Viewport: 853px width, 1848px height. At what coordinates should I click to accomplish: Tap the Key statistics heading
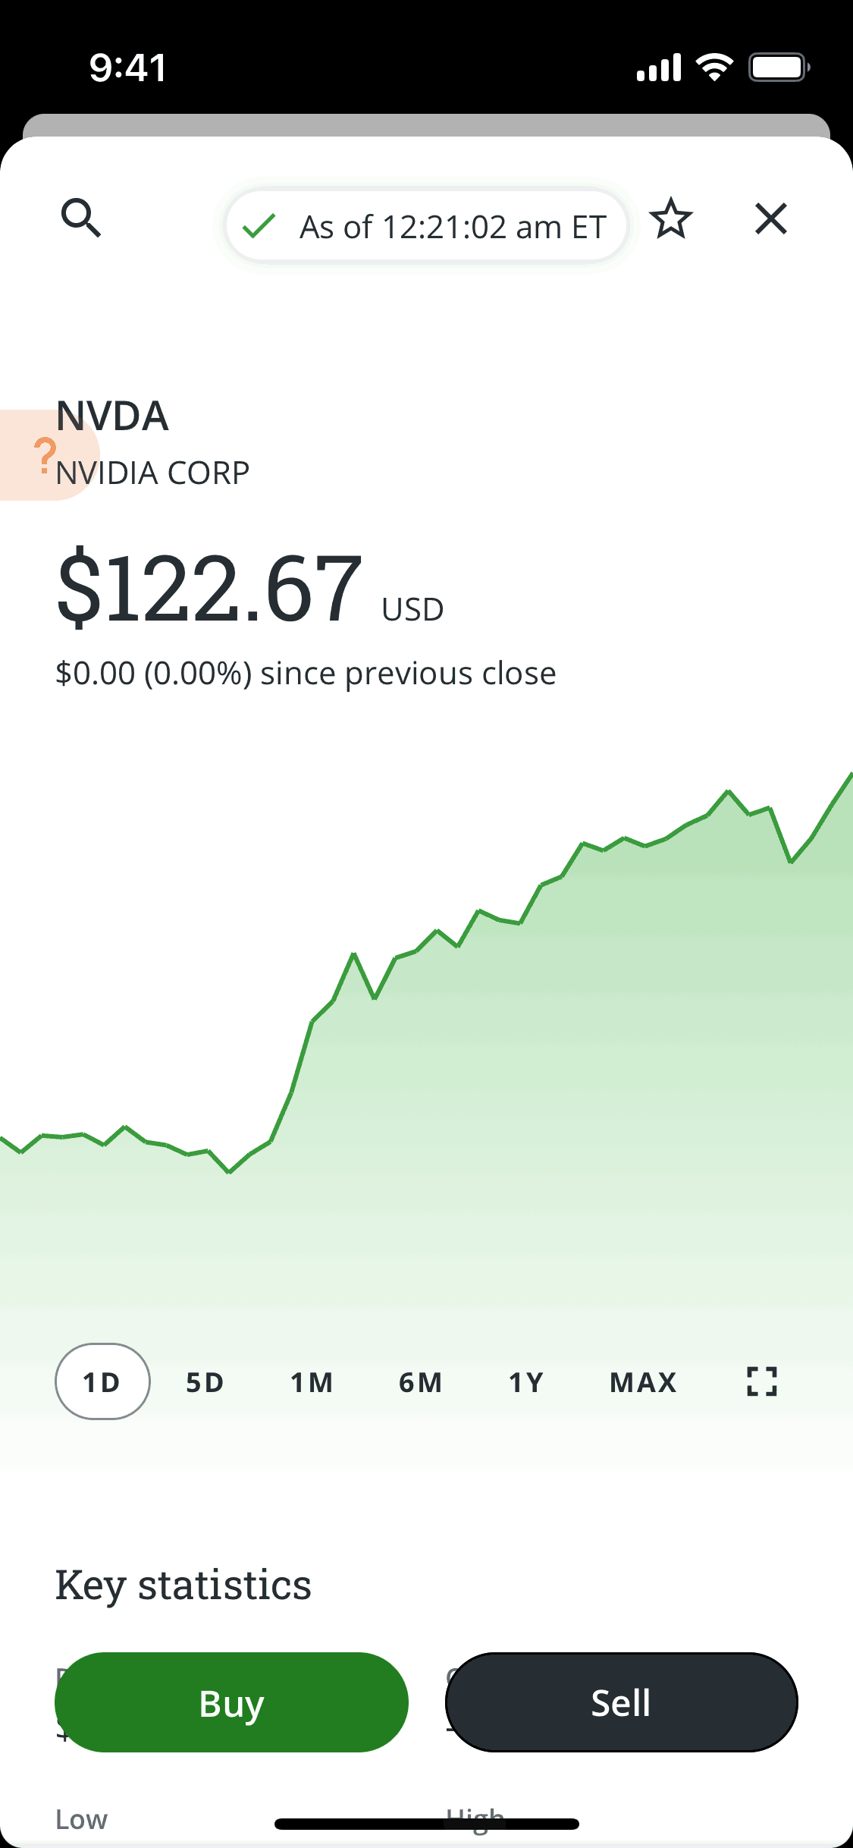click(x=183, y=1585)
